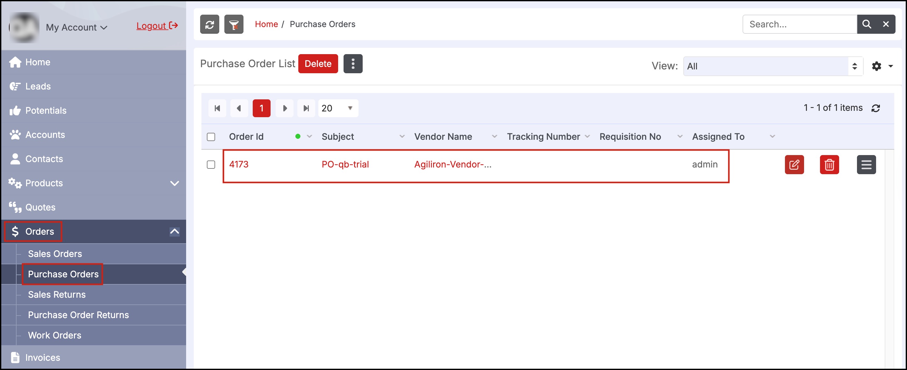
Task: Click the red trash icon for order 4173
Action: (x=829, y=165)
